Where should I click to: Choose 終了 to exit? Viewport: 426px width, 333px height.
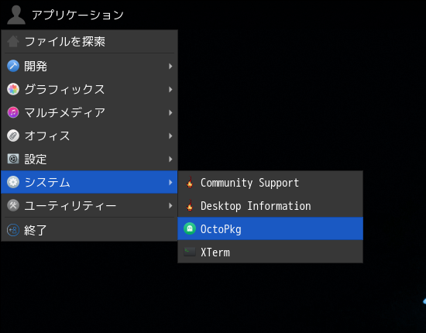[89, 230]
